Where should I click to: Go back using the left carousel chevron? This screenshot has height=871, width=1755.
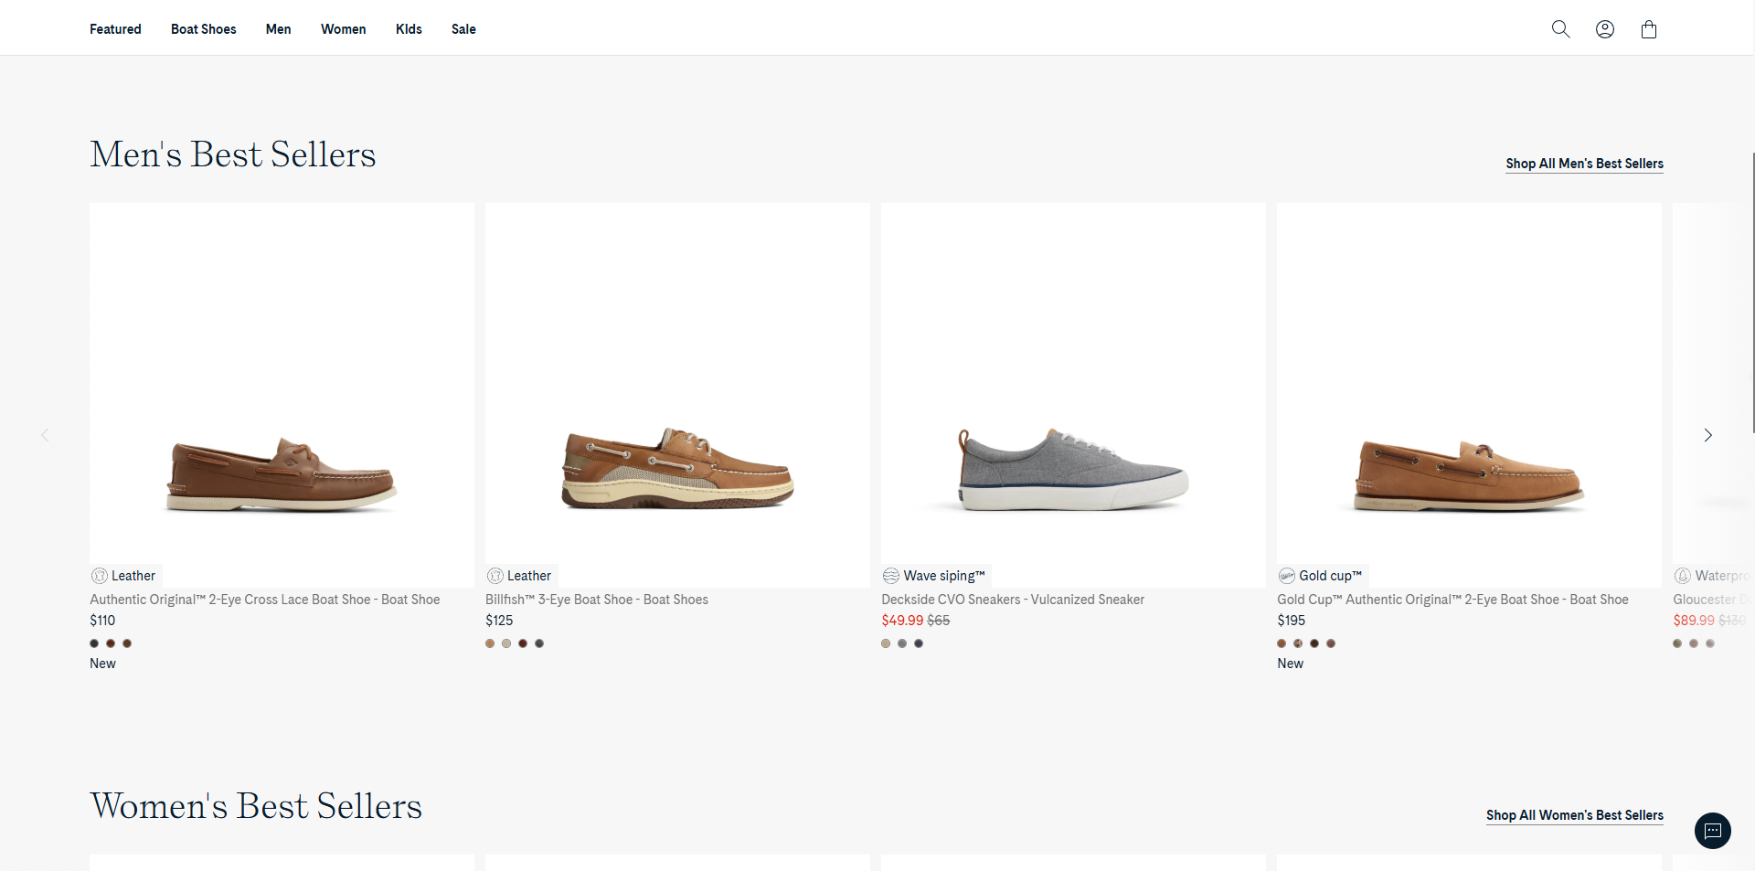point(46,435)
